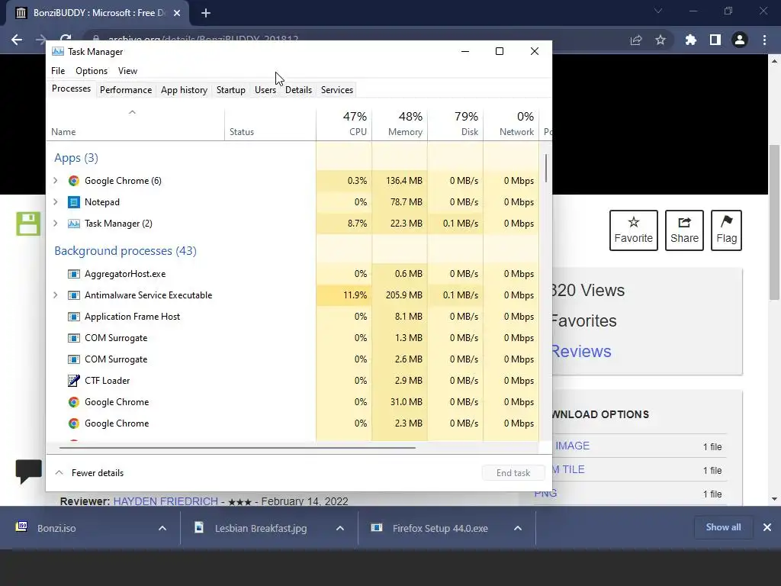This screenshot has width=781, height=586.
Task: Switch to the Details tab
Action: click(x=298, y=90)
